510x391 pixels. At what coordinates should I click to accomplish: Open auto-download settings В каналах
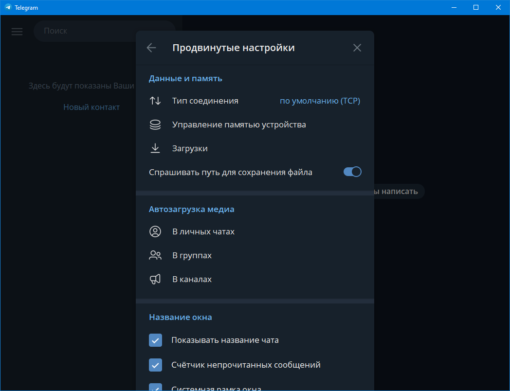[x=255, y=279]
